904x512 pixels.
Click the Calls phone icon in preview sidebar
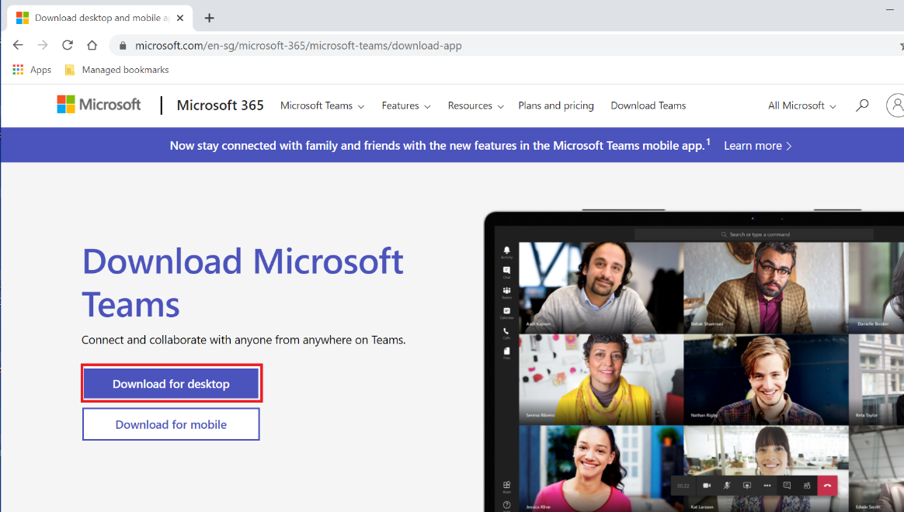pos(507,332)
